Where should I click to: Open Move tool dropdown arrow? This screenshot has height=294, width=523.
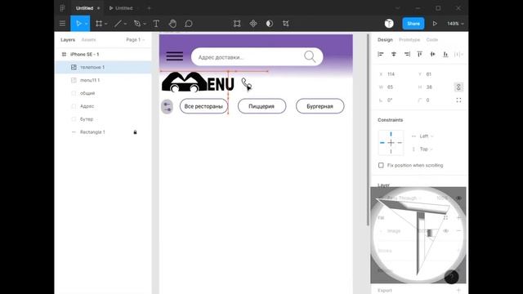pos(86,24)
